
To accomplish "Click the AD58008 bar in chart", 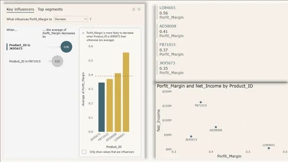I will [x=118, y=103].
